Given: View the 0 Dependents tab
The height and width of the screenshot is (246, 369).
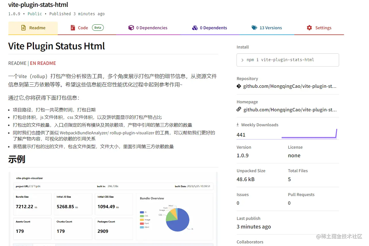Looking at the screenshot, I should click(209, 28).
